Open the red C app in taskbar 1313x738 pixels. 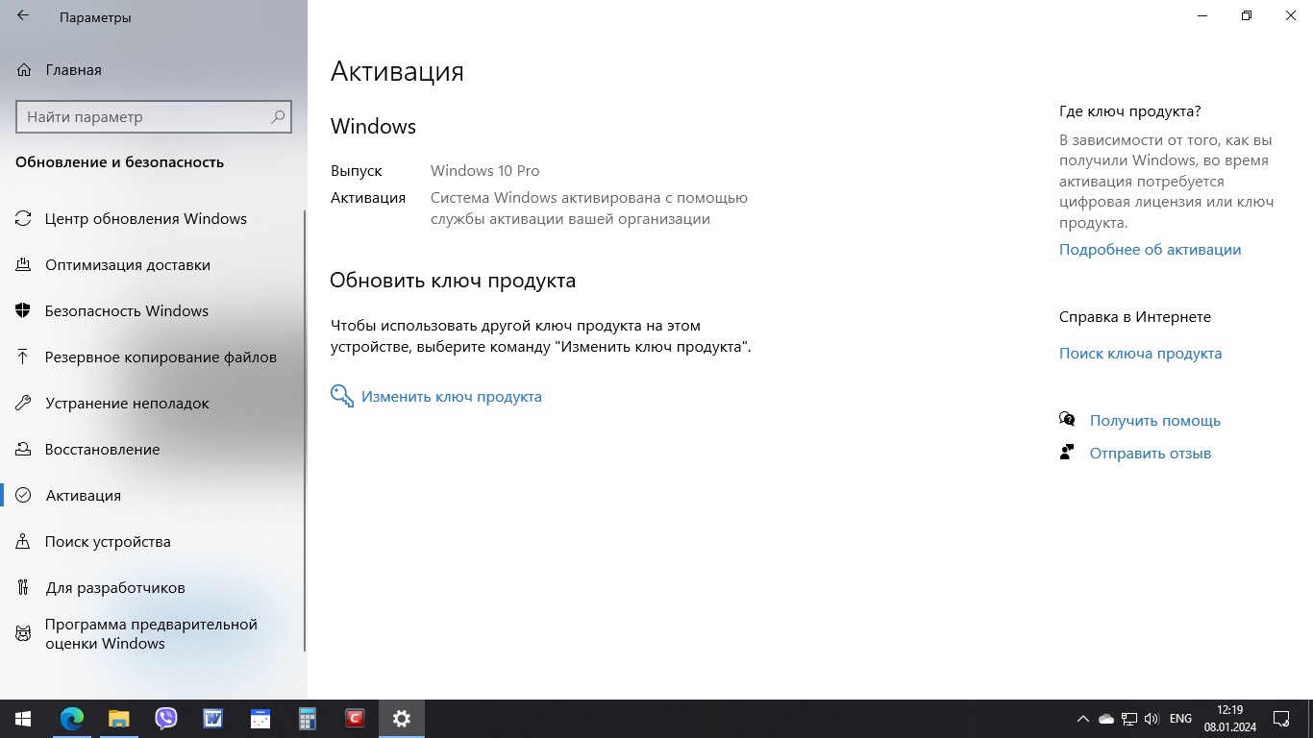355,719
